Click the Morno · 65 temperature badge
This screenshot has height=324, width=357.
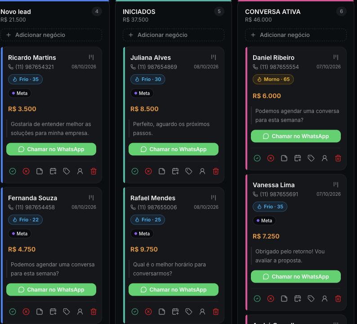[273, 79]
